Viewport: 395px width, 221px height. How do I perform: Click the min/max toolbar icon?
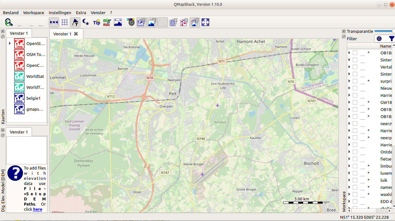(x=107, y=22)
